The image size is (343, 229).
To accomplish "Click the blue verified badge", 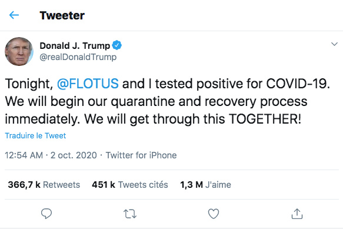I will [x=117, y=45].
